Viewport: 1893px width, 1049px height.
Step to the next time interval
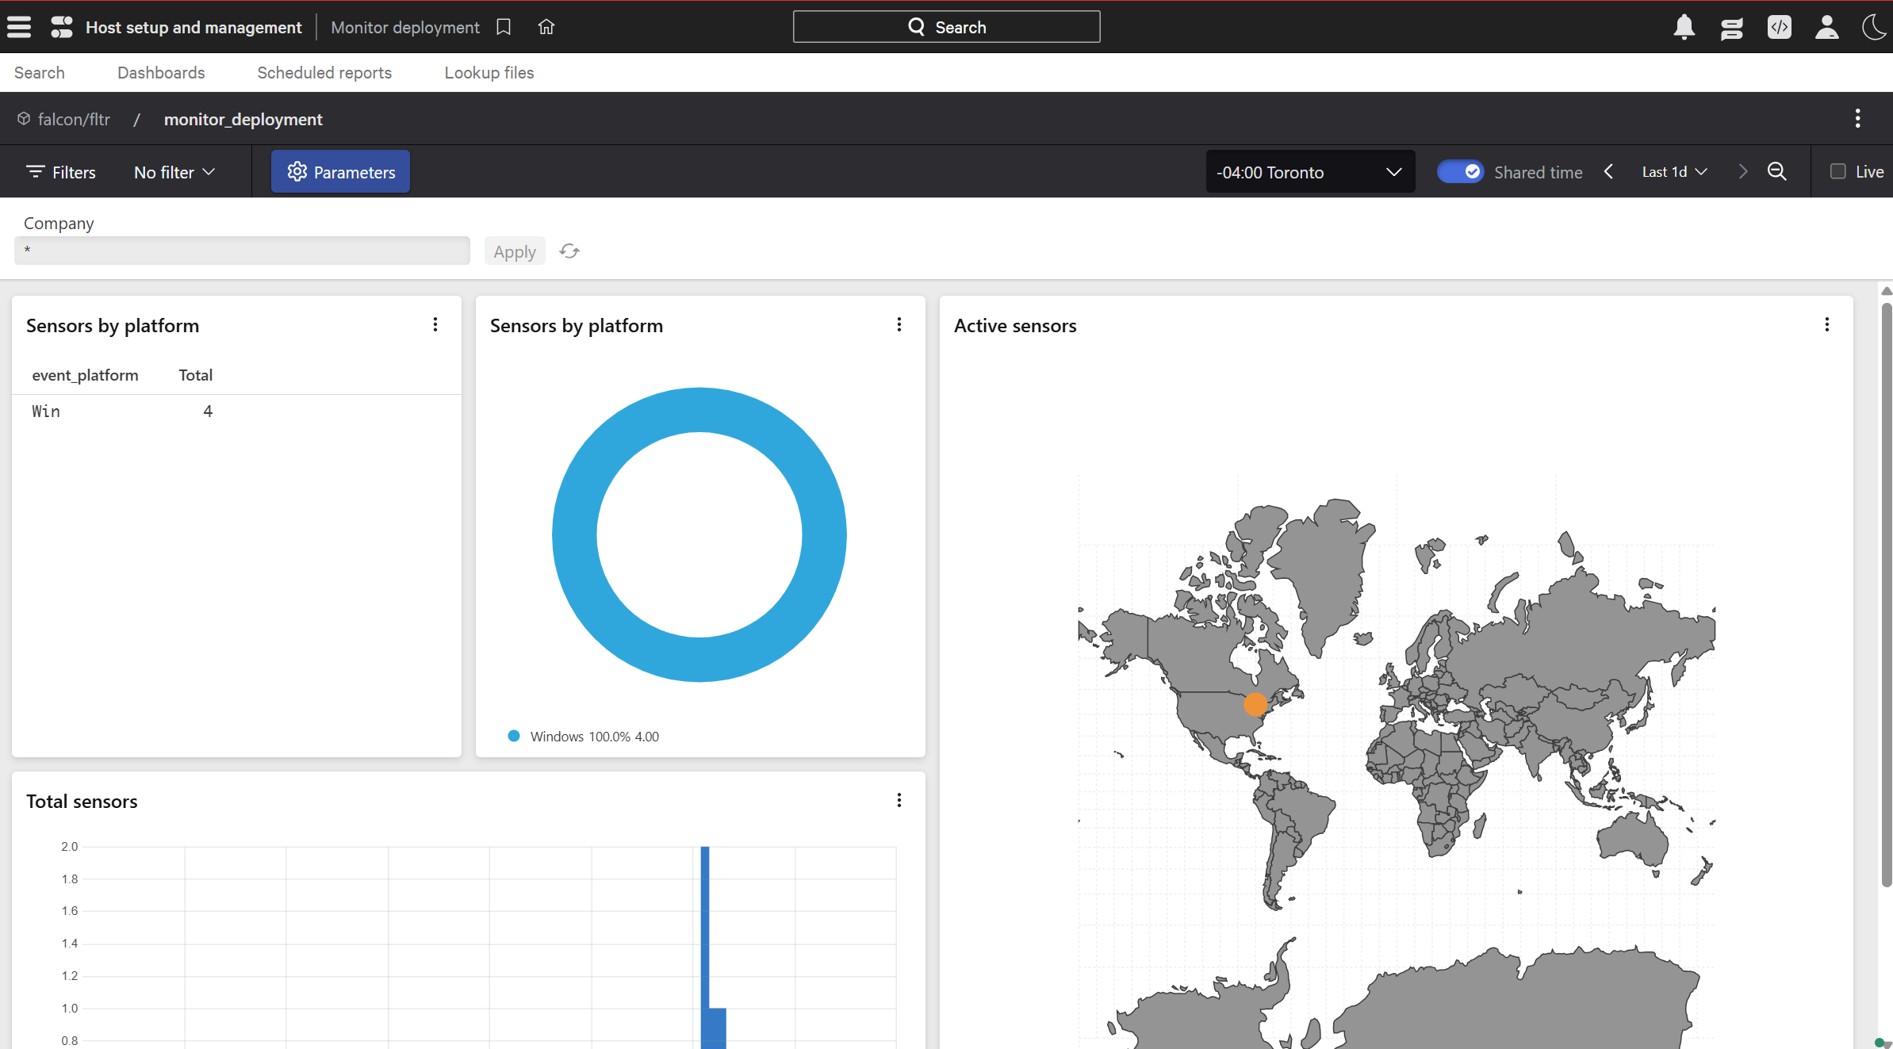1743,171
